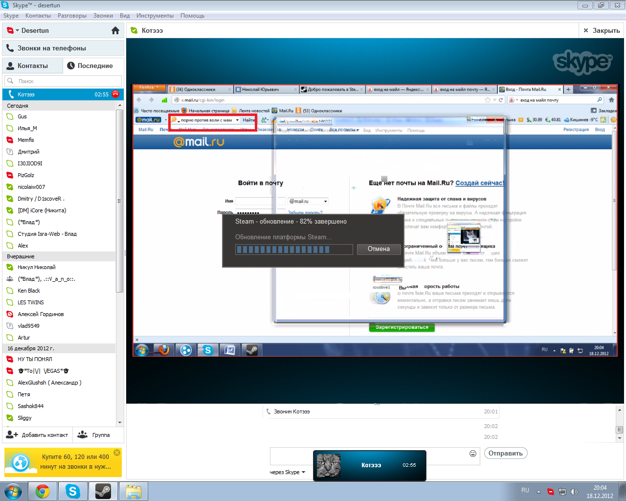Open the Алексей Гординов conversation
The image size is (626, 501).
(x=59, y=314)
